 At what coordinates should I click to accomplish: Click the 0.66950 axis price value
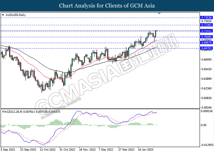coord(206,60)
